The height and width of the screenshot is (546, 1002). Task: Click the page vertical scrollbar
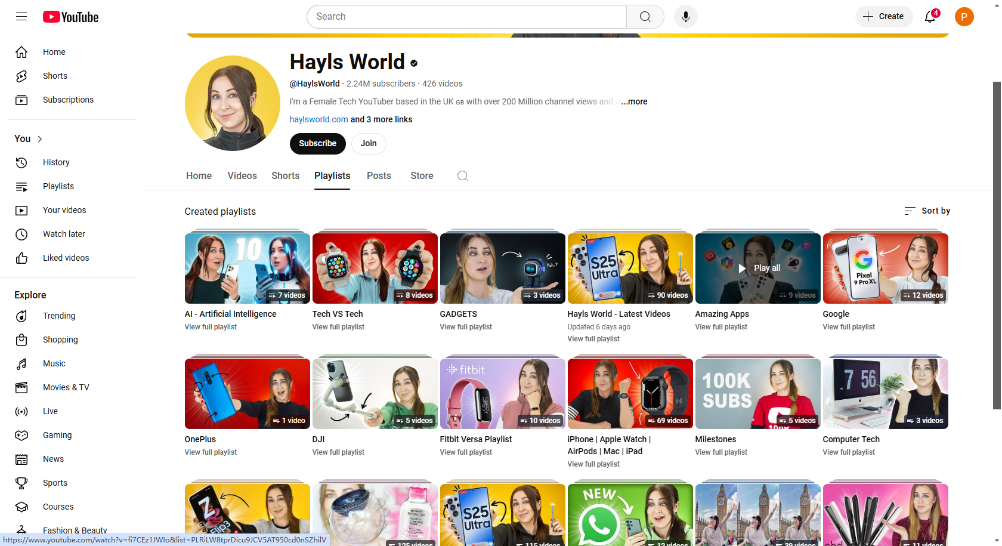[x=997, y=245]
